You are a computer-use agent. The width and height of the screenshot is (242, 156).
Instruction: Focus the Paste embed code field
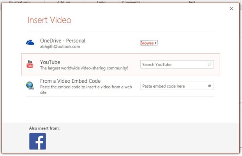pos(177,86)
